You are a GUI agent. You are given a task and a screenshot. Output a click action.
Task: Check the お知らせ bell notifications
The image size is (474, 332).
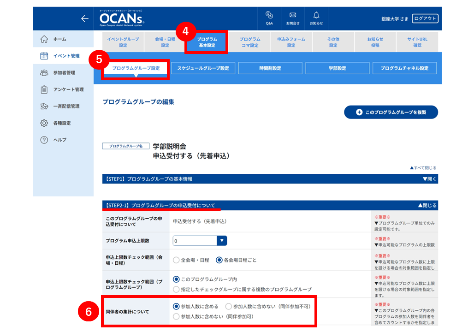coord(316,15)
